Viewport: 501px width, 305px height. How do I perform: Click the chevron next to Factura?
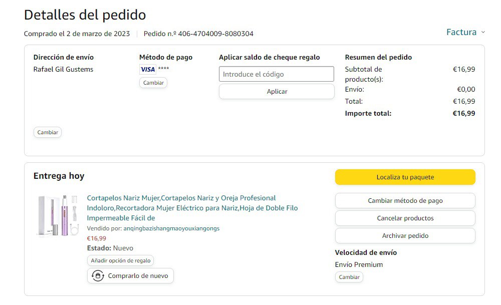pyautogui.click(x=483, y=32)
